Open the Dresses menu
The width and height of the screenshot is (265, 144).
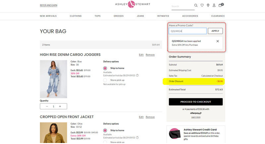119,16
